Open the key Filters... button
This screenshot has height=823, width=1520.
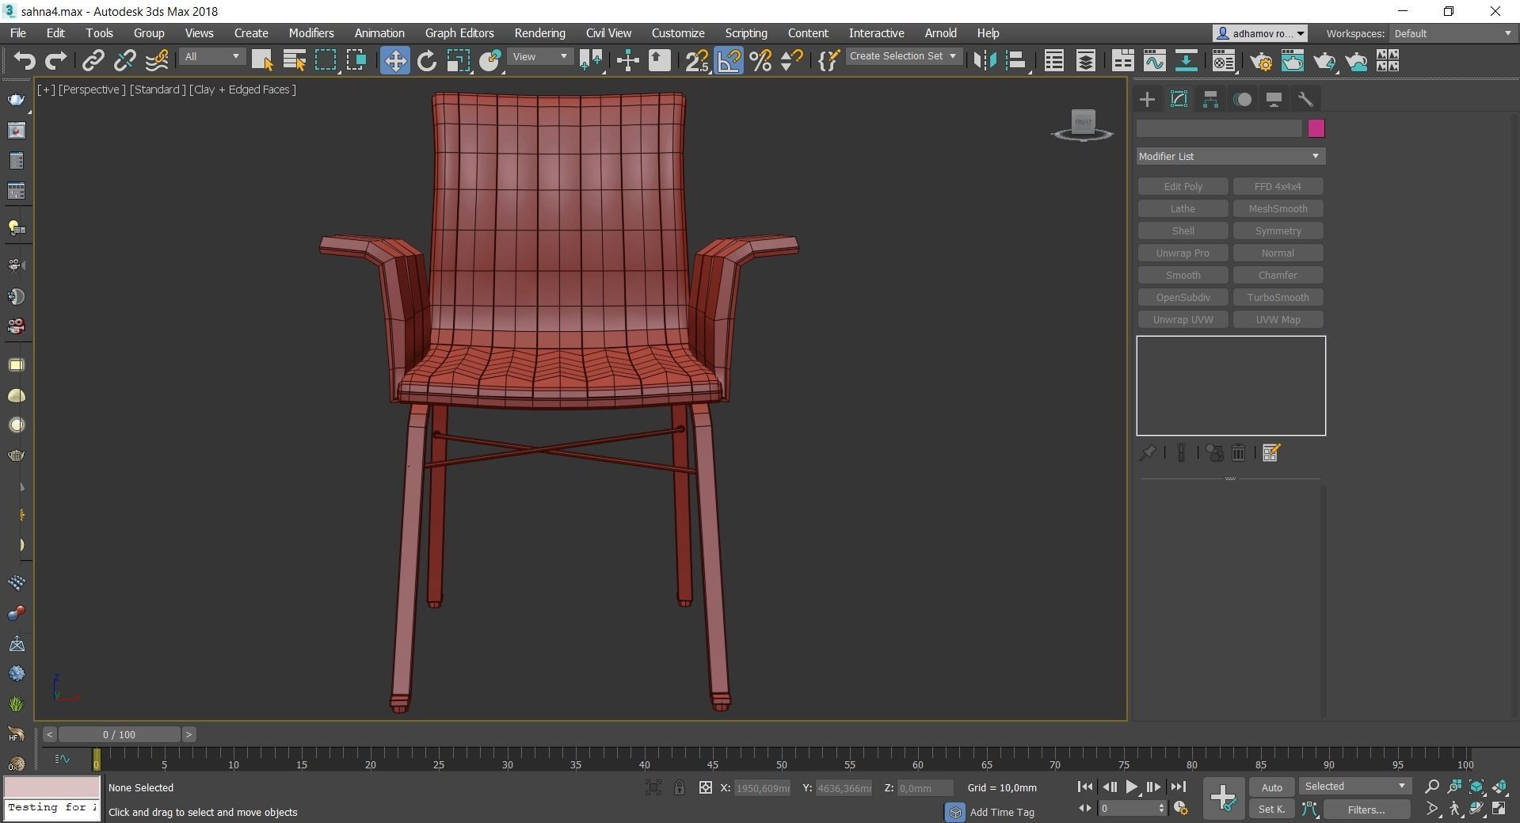point(1366,810)
